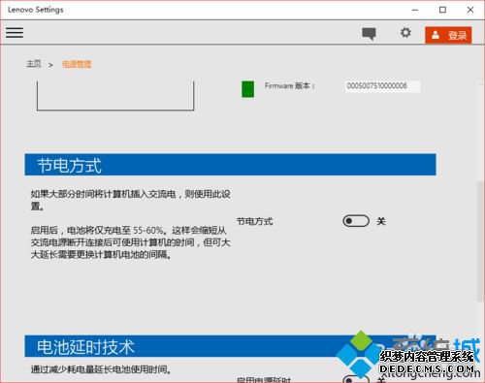Click the 如果大部分时间 description paragraph
This screenshot has width=485, height=383.
pos(130,200)
